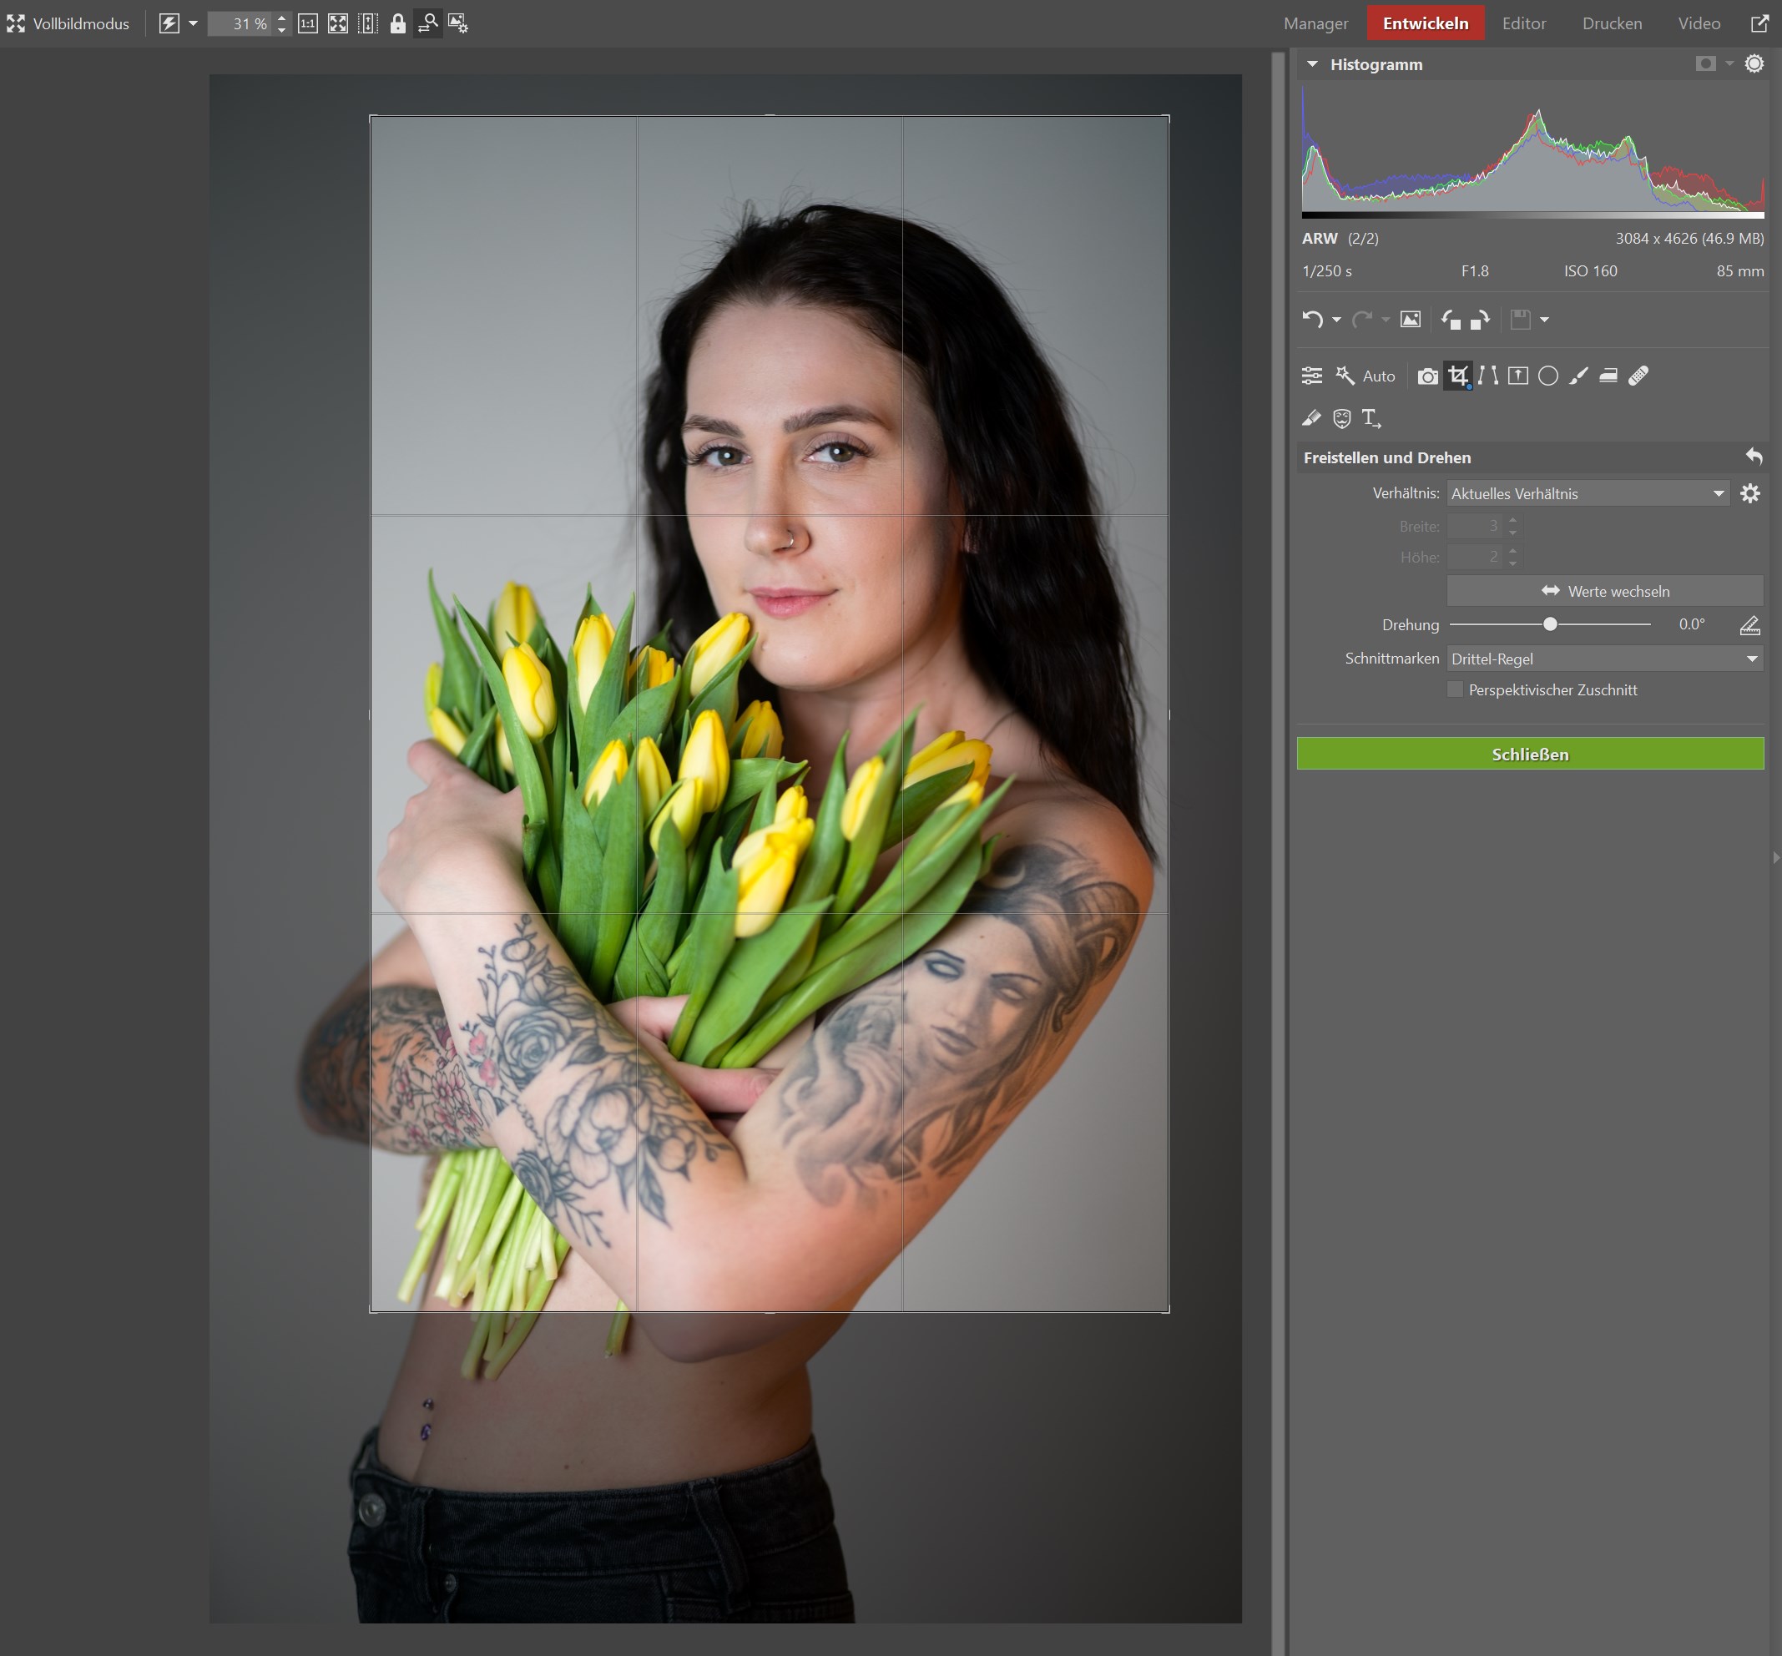1782x1656 pixels.
Task: Collapse the Histogramm panel
Action: (x=1313, y=64)
